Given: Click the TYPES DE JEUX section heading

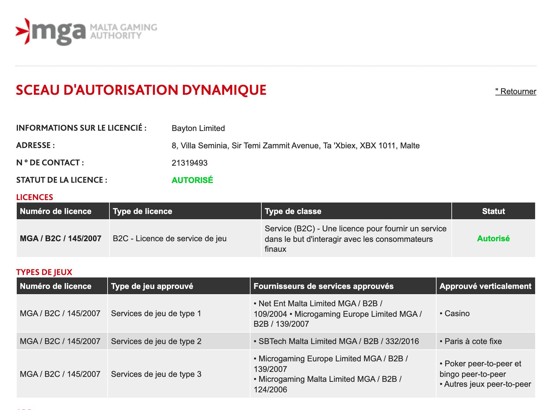Looking at the screenshot, I should tap(44, 272).
